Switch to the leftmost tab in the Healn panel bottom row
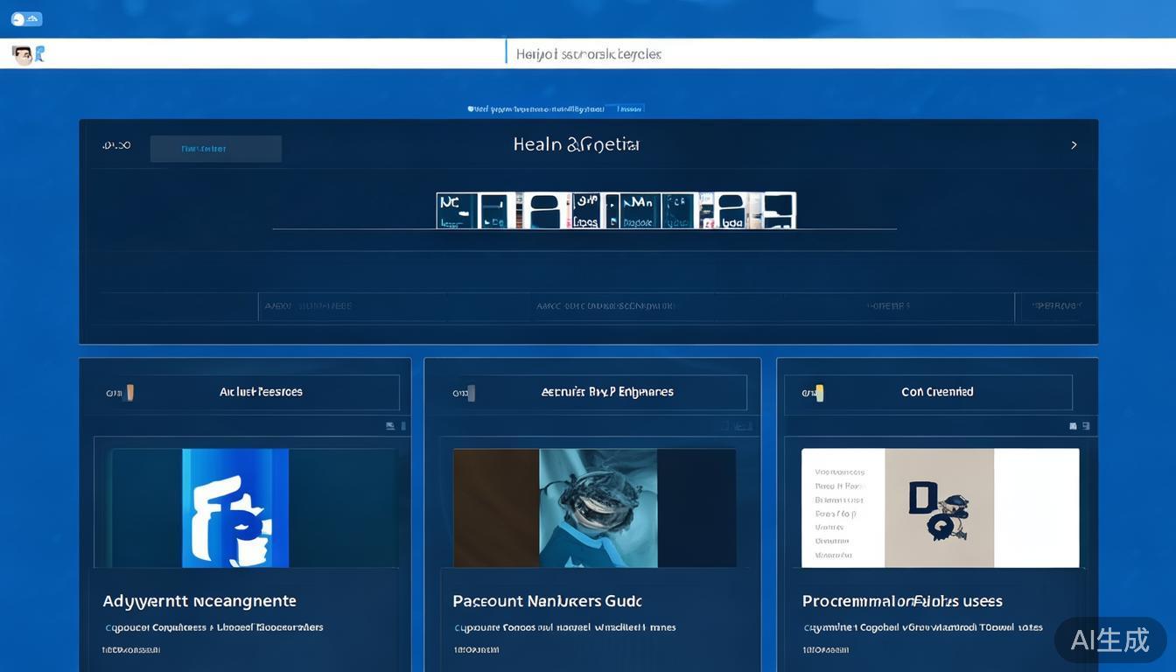 pyautogui.click(x=307, y=306)
